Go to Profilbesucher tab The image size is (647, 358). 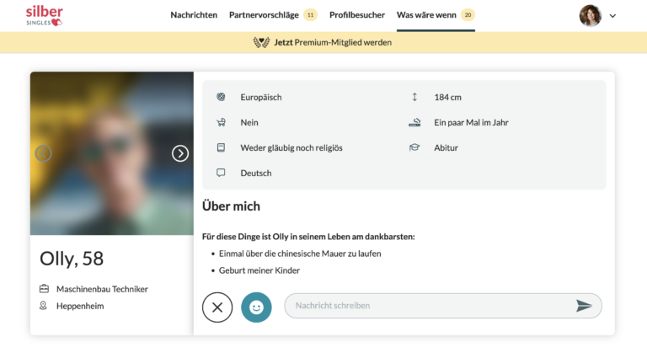coord(357,15)
